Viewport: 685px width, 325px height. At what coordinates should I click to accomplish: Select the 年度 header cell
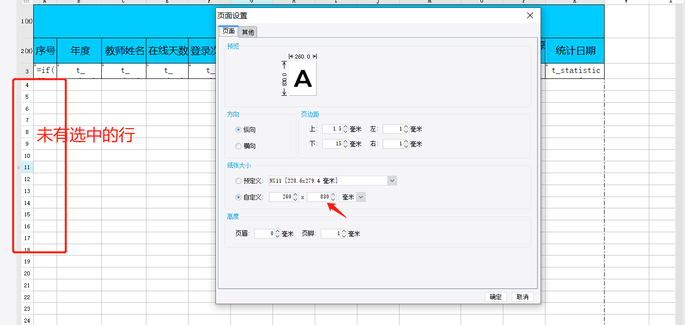click(79, 51)
